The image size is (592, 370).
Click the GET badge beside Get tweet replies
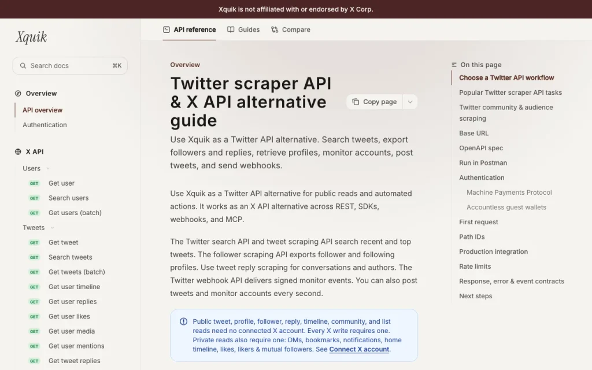click(x=34, y=361)
